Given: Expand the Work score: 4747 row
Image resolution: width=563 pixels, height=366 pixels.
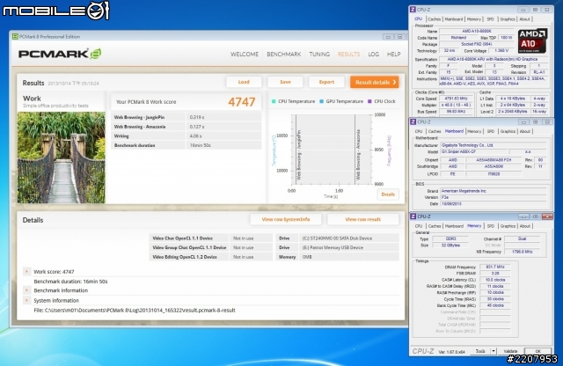Looking at the screenshot, I should [26, 272].
